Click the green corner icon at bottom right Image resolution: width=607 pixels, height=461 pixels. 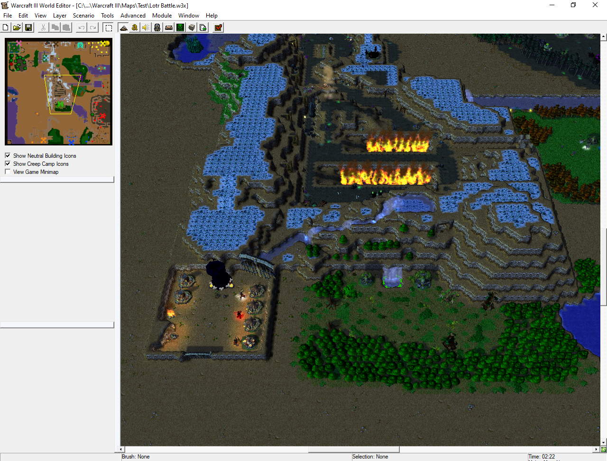pos(603,449)
